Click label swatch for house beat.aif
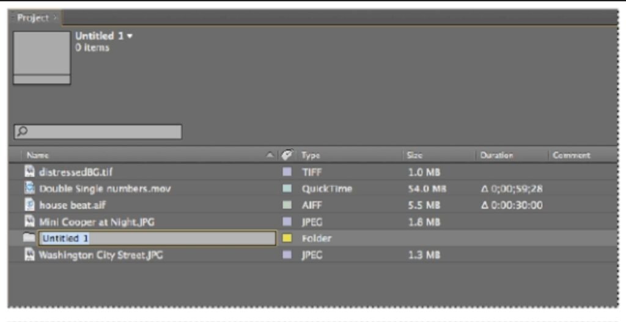 click(287, 206)
